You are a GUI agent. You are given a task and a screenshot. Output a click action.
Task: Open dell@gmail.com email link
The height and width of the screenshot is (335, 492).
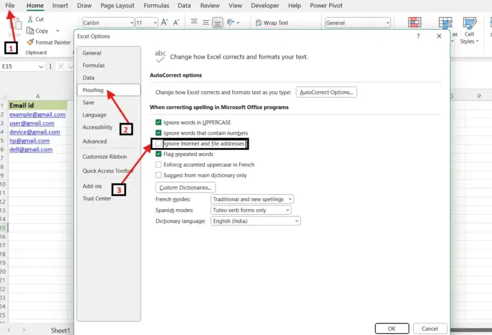tap(31, 149)
